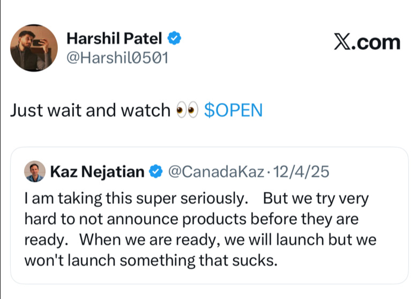Click the 12/4/25 date of quoted tweet
This screenshot has height=299, width=418.
point(301,171)
